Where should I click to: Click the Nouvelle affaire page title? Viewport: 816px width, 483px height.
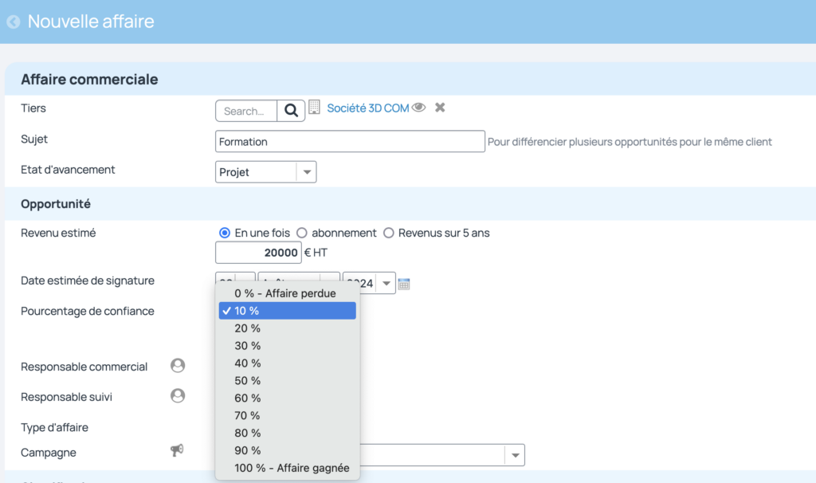pos(91,22)
